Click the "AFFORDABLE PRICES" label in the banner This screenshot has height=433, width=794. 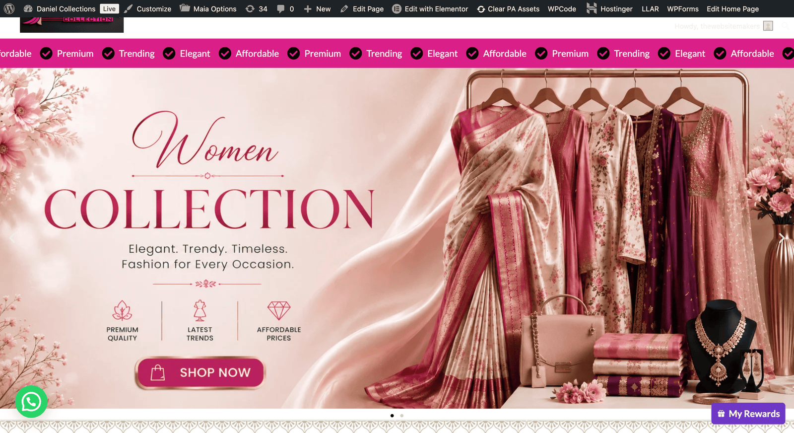tap(279, 334)
